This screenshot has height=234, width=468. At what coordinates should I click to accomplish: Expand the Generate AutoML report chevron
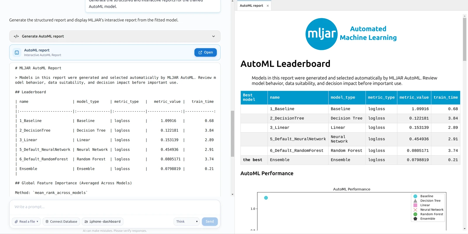214,36
